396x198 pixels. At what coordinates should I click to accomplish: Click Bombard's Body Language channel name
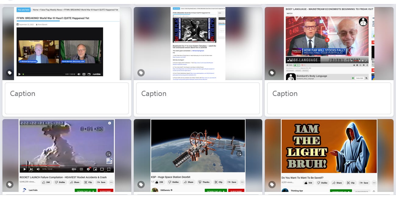(311, 76)
